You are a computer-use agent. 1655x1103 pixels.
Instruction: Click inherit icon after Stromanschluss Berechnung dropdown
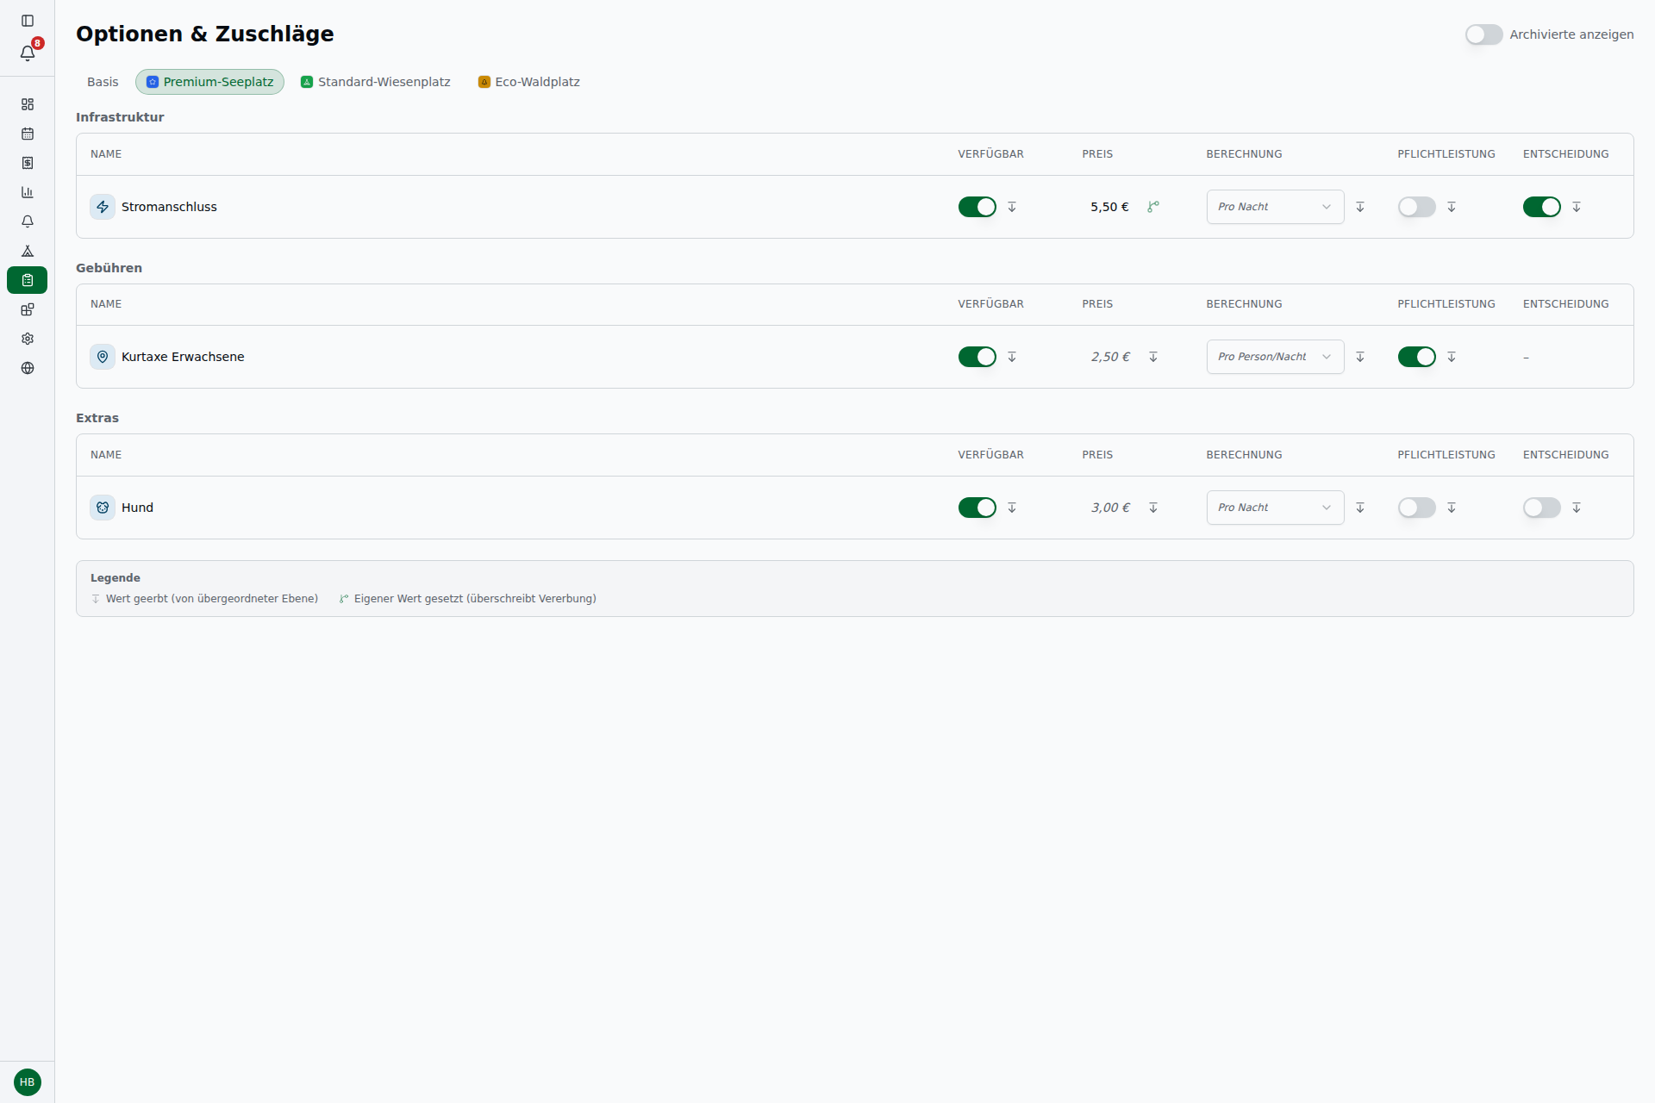1360,207
